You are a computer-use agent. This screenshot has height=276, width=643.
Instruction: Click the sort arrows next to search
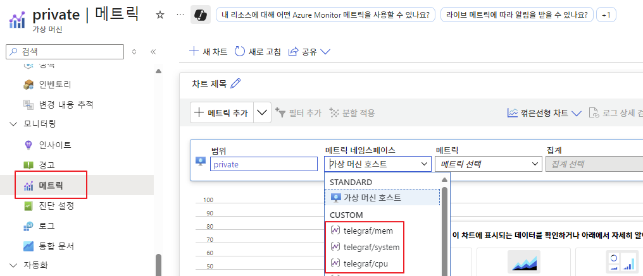134,52
